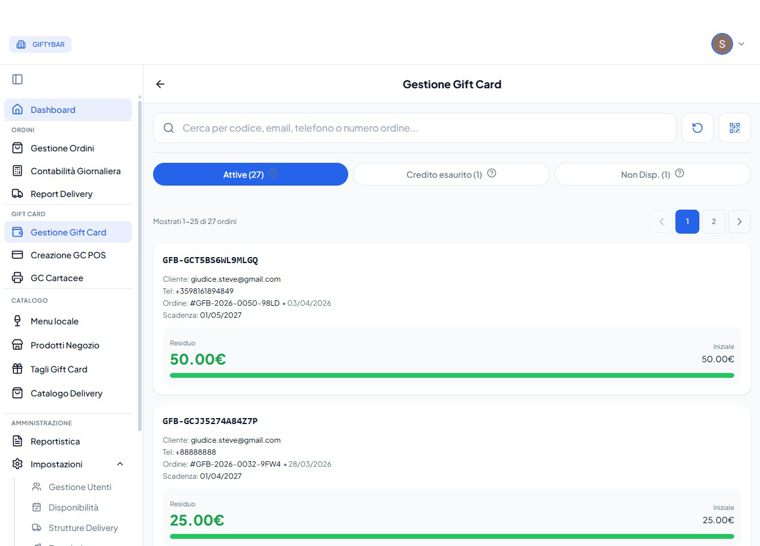Click the Report Delivery truck icon
The image size is (760, 546).
pos(17,194)
